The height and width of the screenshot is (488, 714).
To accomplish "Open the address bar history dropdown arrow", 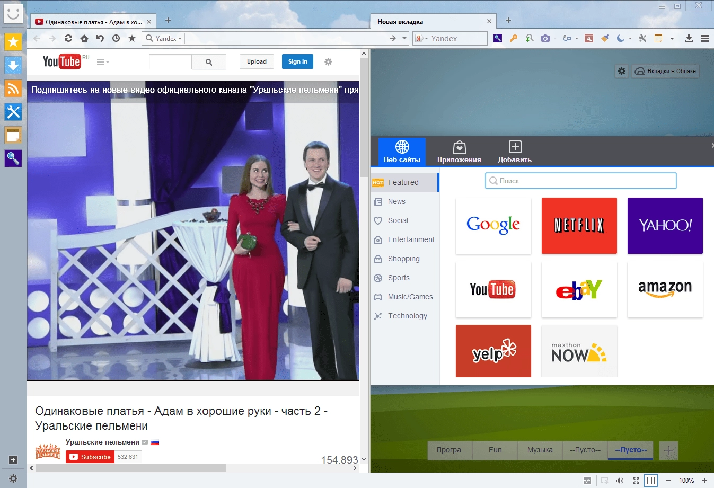I will tap(404, 38).
